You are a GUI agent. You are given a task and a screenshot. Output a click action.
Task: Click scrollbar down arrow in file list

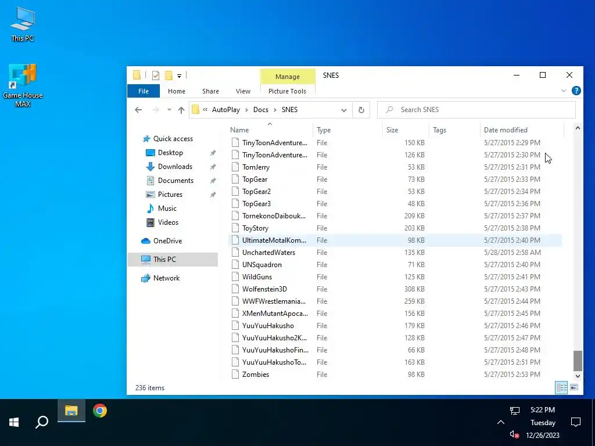[x=578, y=376]
